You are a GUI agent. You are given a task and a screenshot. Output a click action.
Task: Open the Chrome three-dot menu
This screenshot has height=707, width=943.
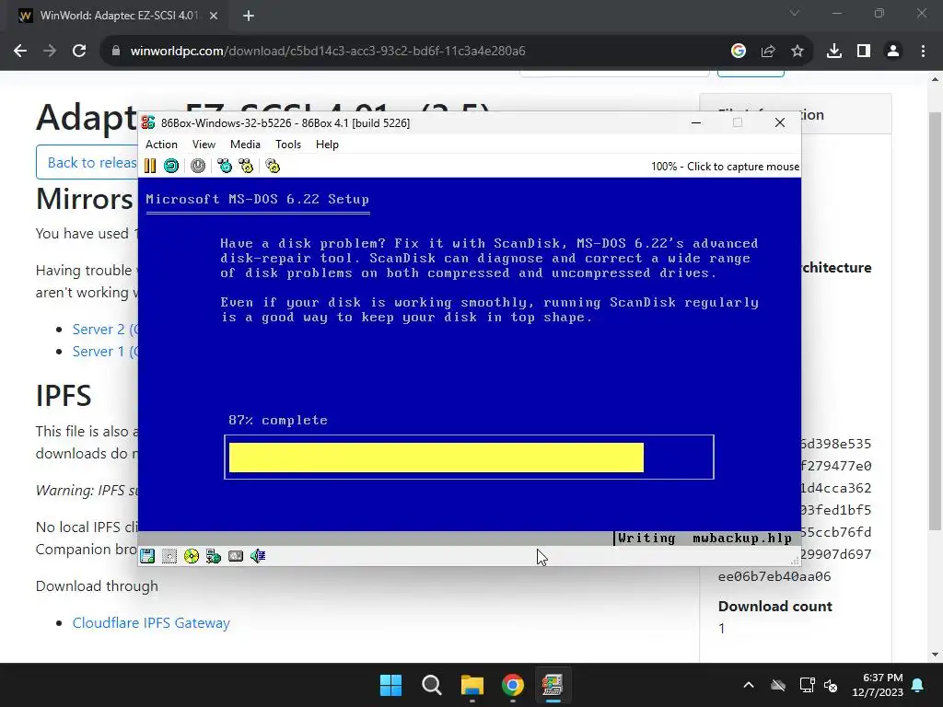(923, 52)
